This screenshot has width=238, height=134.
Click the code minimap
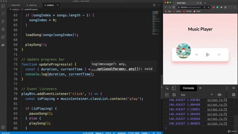[156, 23]
